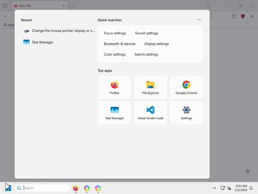Open File Explorer from Top apps
Image resolution: width=258 pixels, height=194 pixels.
(150, 87)
